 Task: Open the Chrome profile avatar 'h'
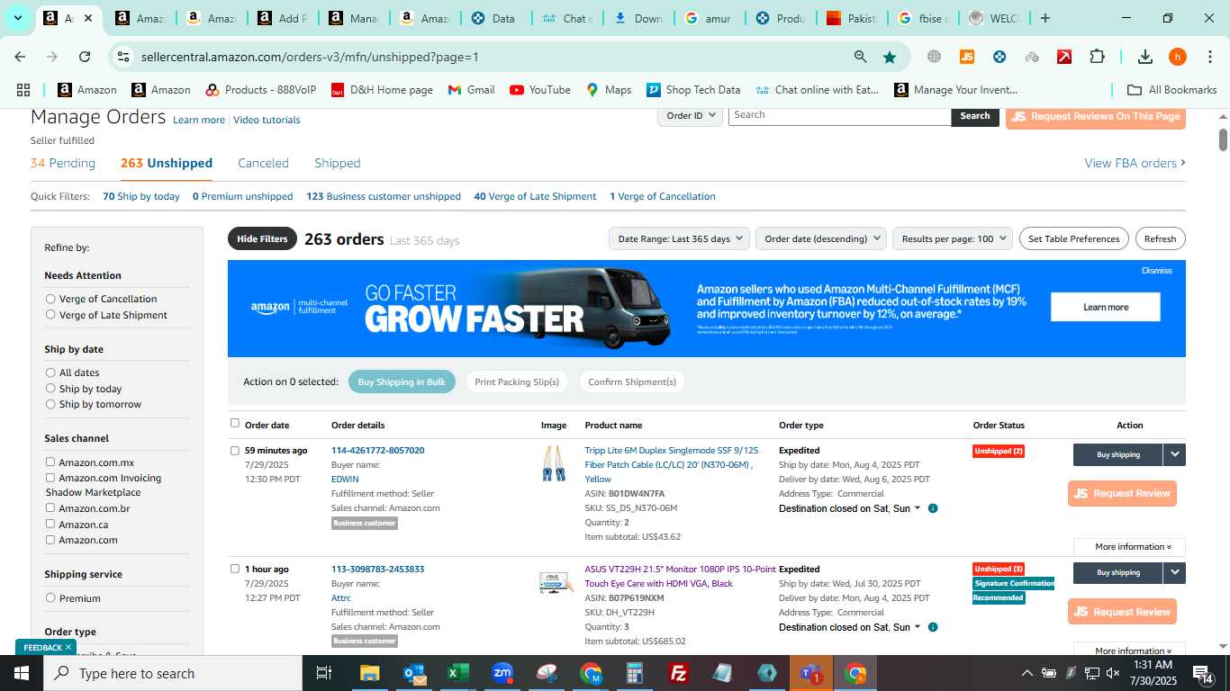[x=1178, y=57]
